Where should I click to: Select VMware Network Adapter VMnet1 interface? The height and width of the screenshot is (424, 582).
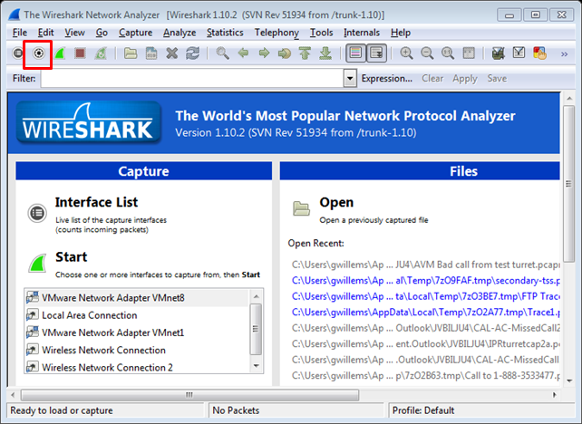point(137,332)
